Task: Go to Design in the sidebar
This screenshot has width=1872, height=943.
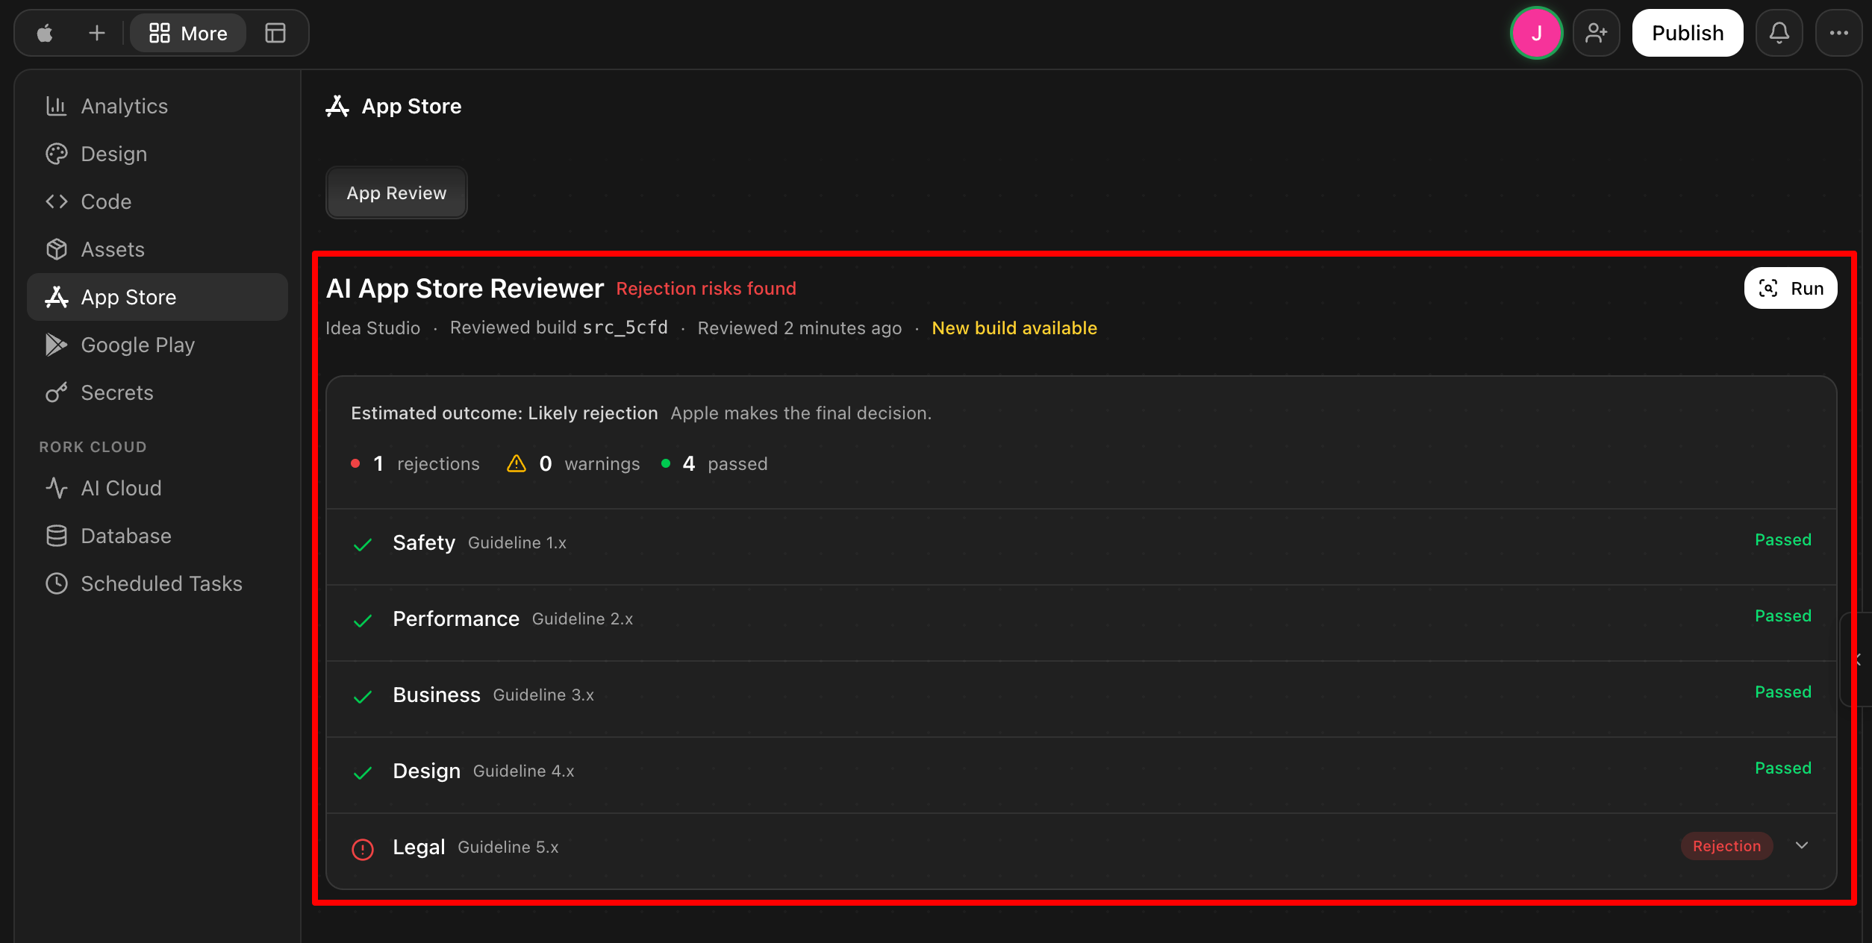Action: 157,154
